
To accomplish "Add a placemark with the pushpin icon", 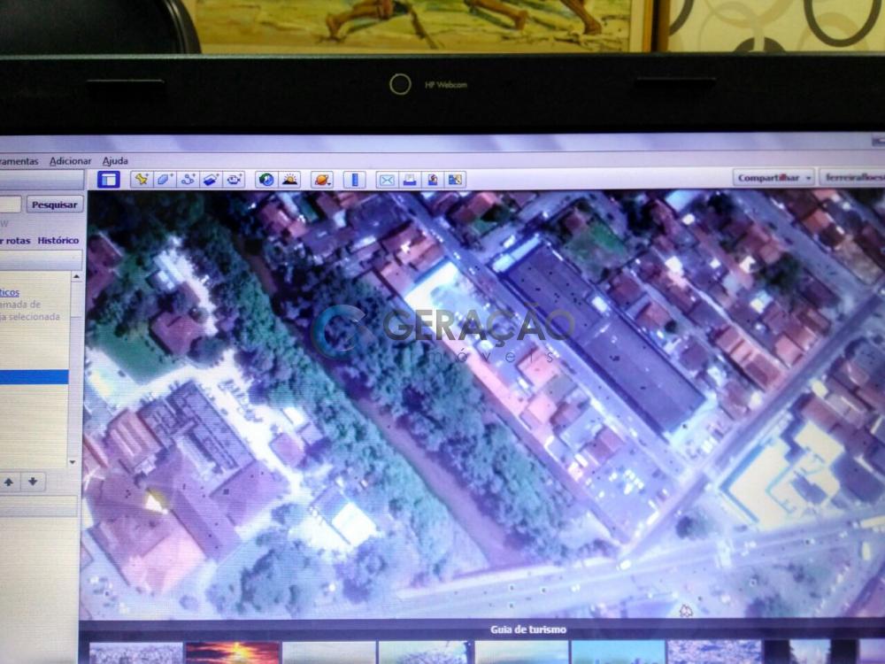I will tap(142, 180).
